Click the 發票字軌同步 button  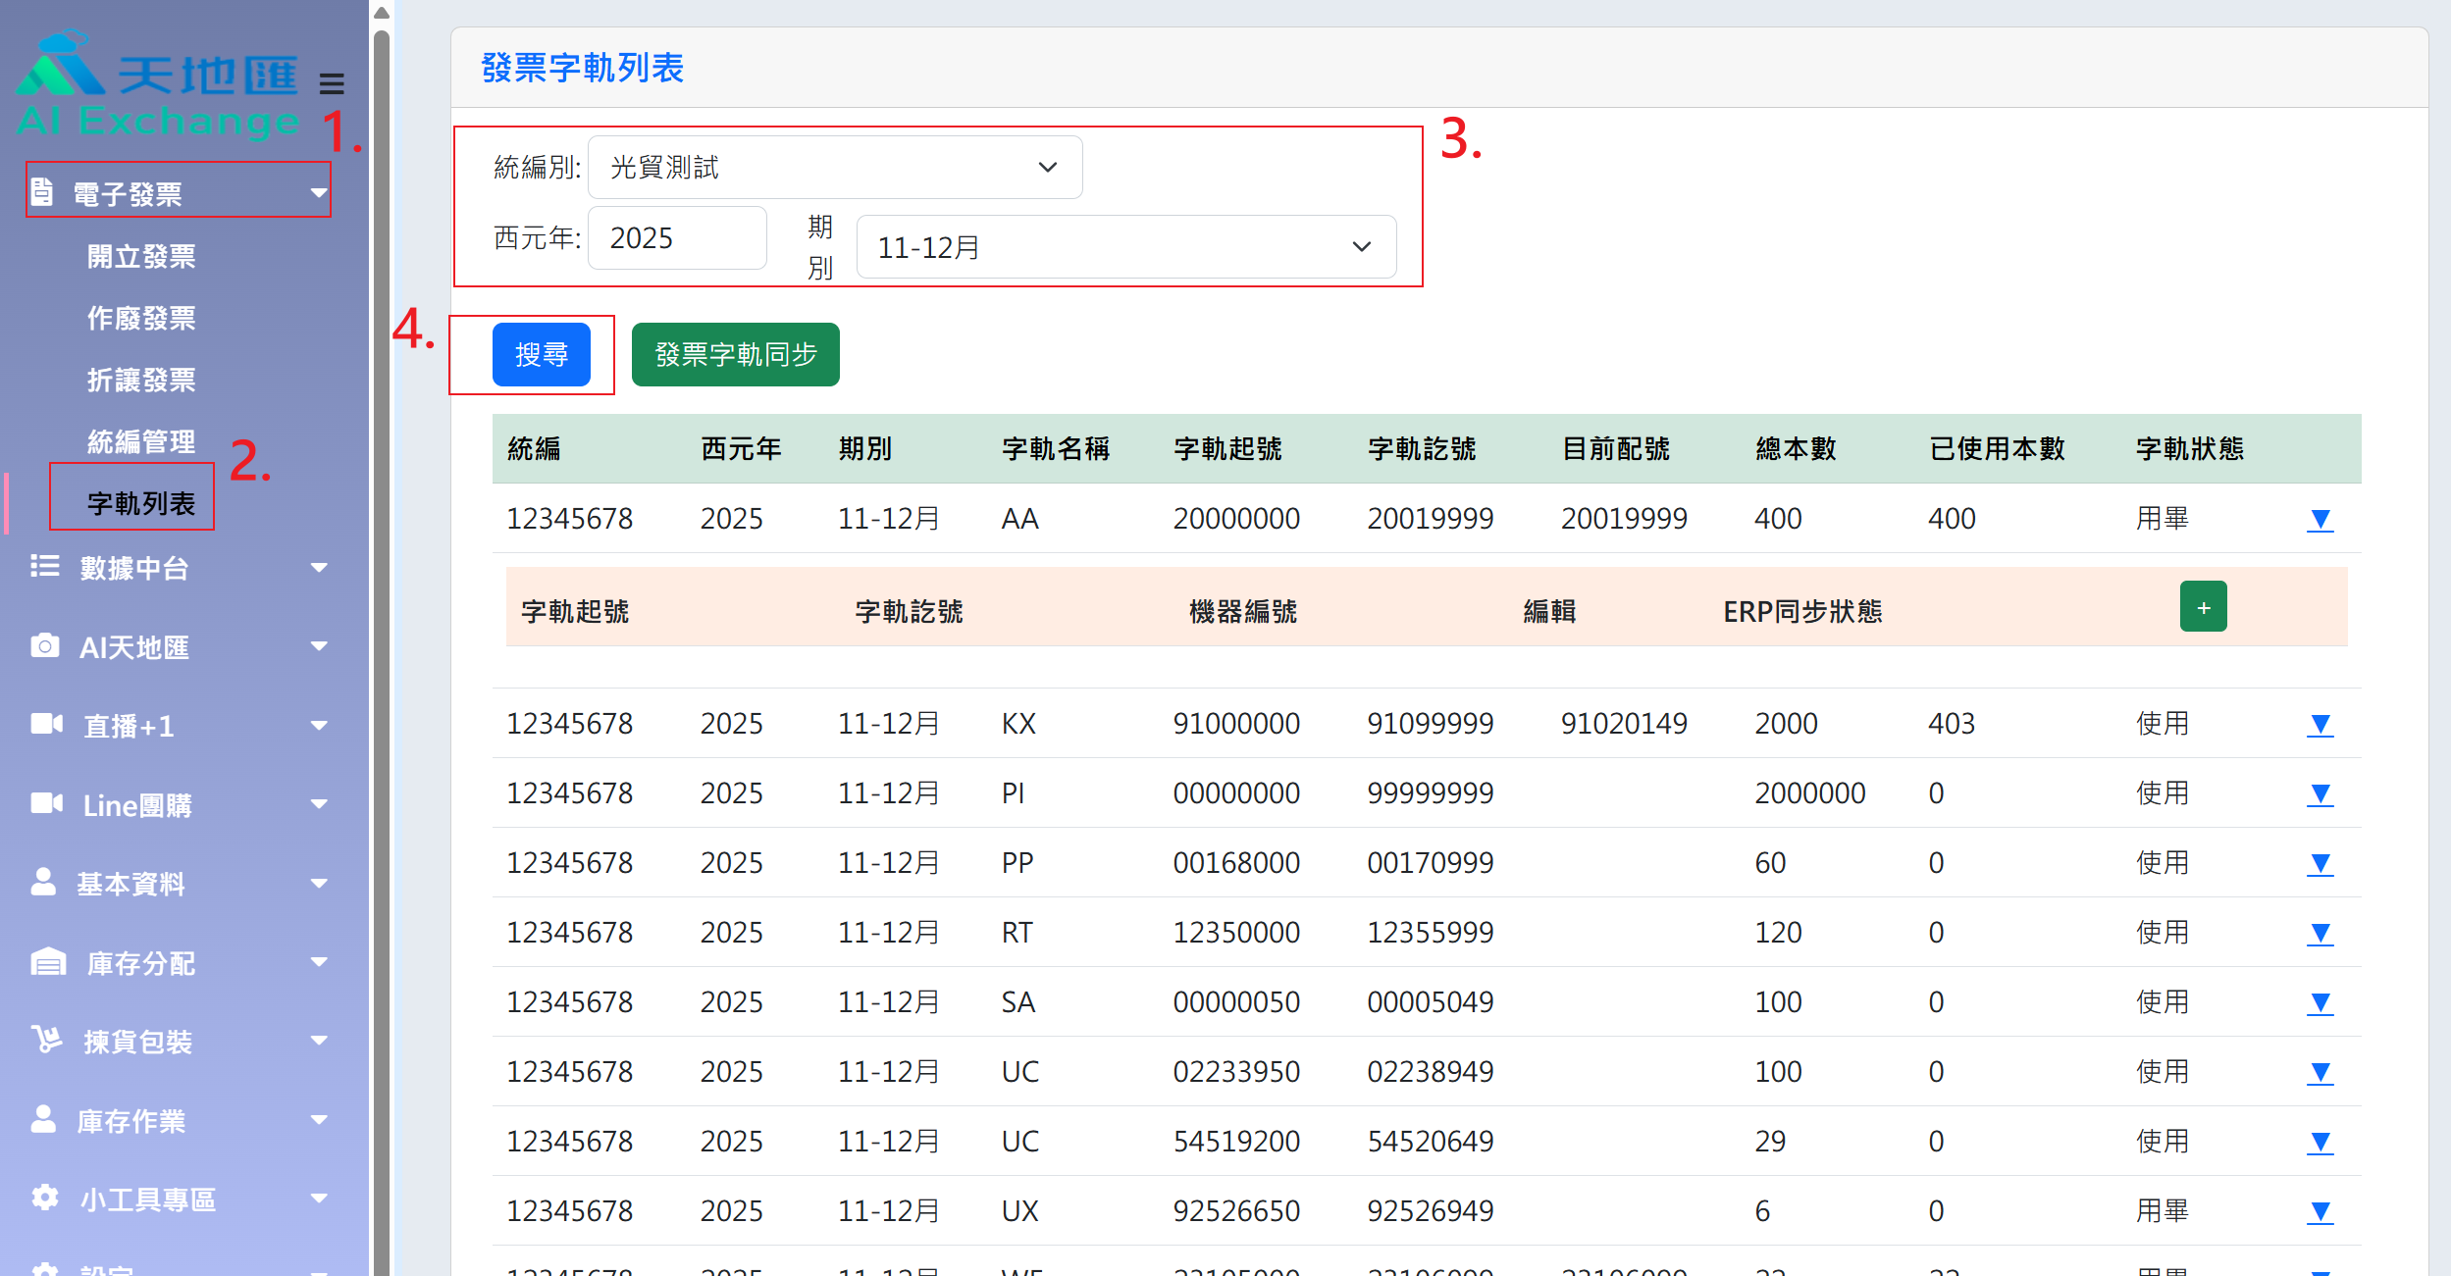pyautogui.click(x=735, y=354)
